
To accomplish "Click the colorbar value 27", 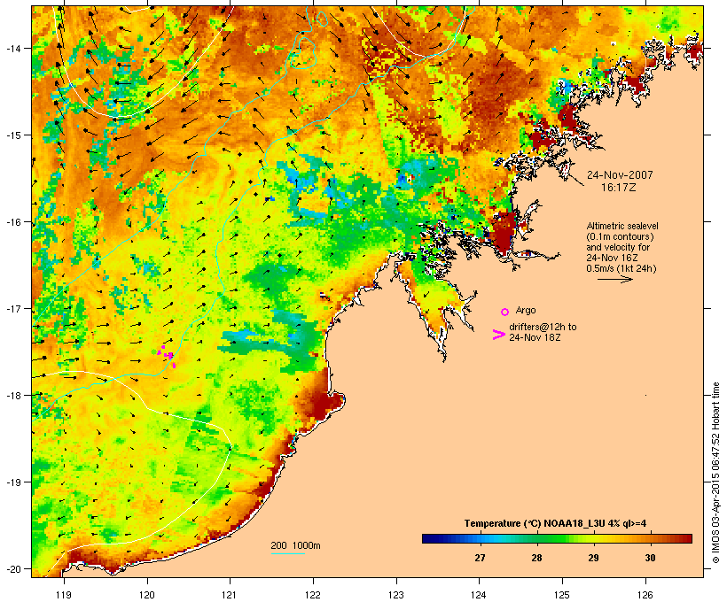I will click(x=480, y=558).
